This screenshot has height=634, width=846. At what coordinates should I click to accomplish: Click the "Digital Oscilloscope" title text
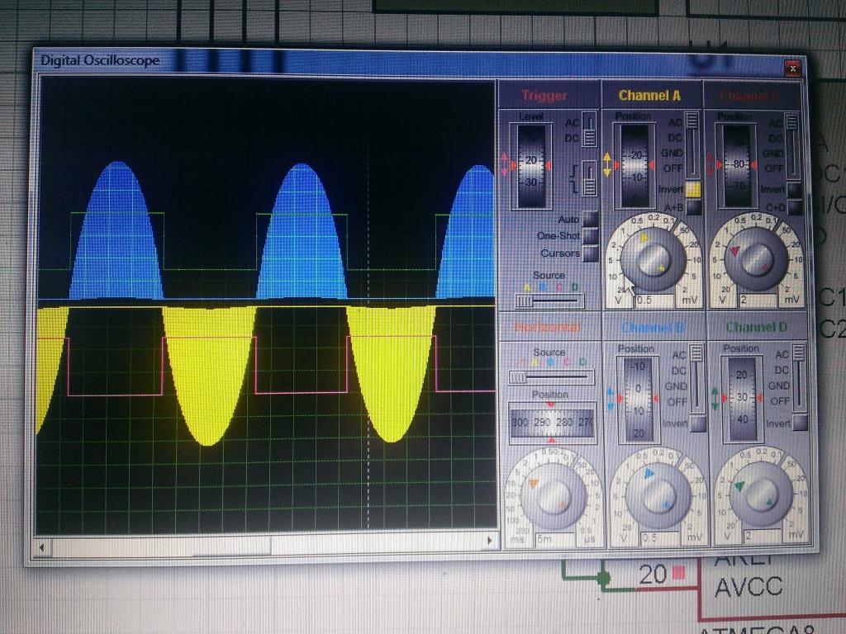point(100,60)
